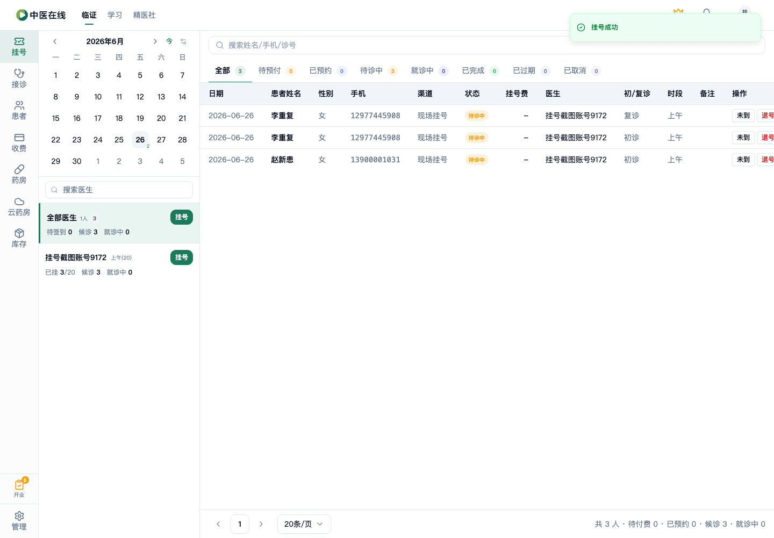Click patient name 赵新患

coord(282,160)
